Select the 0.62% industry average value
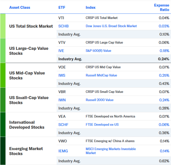 164,161
